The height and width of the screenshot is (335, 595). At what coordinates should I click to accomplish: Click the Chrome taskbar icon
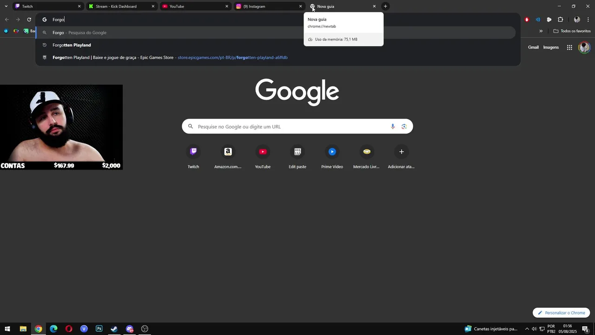tap(38, 329)
